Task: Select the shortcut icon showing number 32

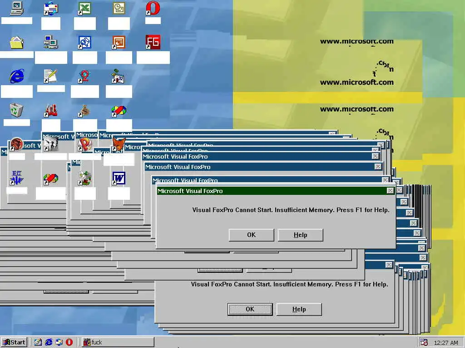Action: tap(119, 76)
